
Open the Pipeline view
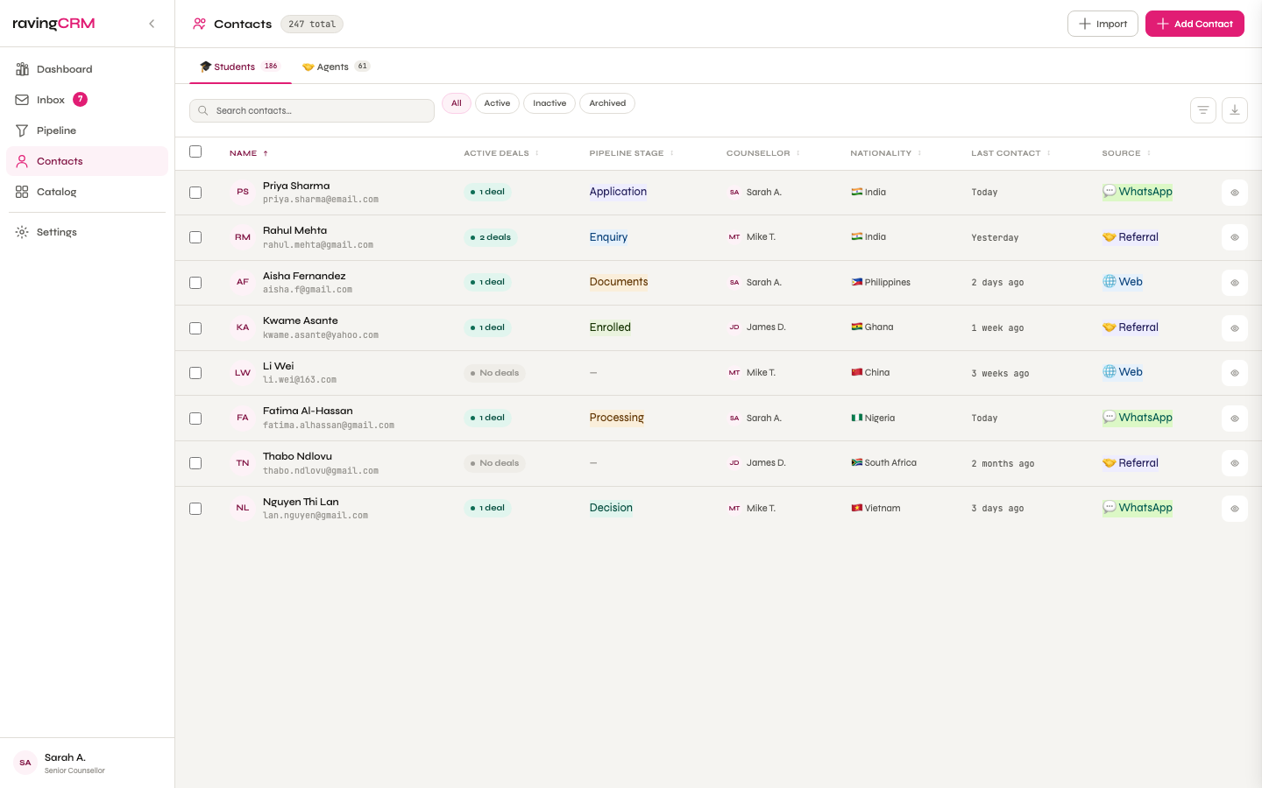(57, 130)
